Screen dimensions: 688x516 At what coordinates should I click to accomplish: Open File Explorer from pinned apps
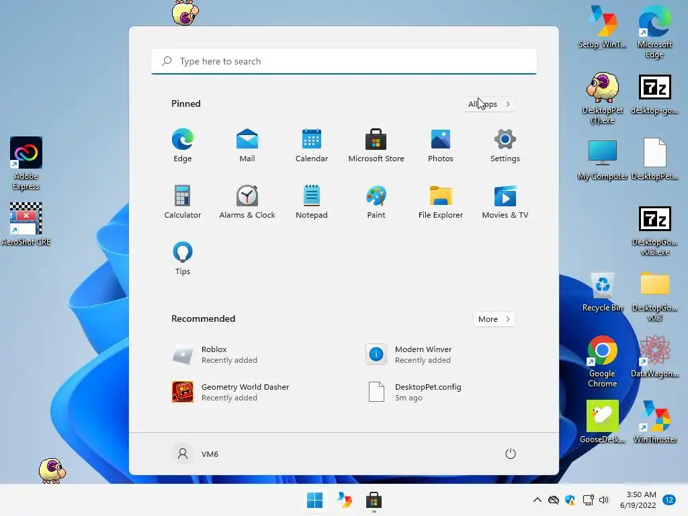coord(441,202)
